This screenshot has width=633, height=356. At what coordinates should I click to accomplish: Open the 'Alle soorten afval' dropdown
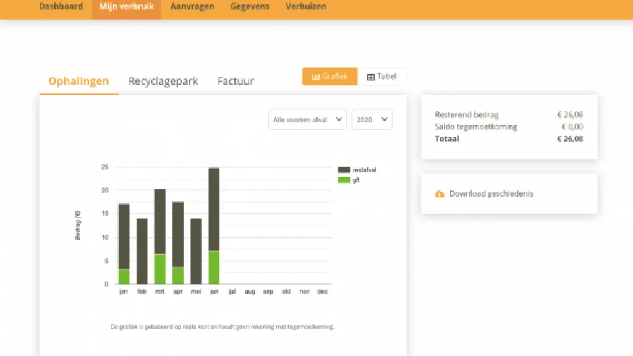pos(307,120)
